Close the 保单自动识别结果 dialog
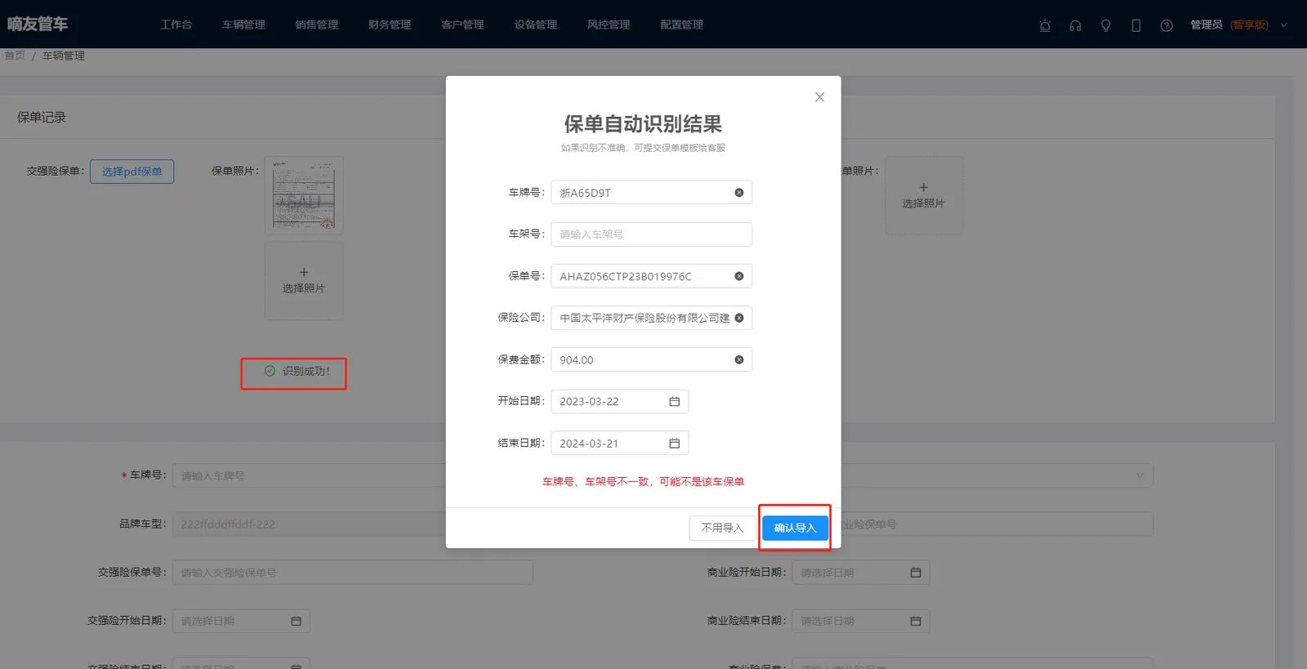The image size is (1307, 669). click(819, 97)
